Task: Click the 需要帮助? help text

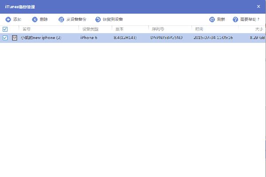Action: (250, 19)
